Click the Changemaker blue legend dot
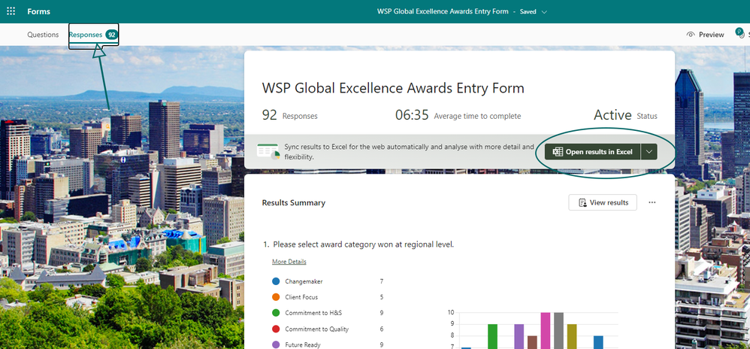Screen dimensions: 750x349 click(x=276, y=281)
